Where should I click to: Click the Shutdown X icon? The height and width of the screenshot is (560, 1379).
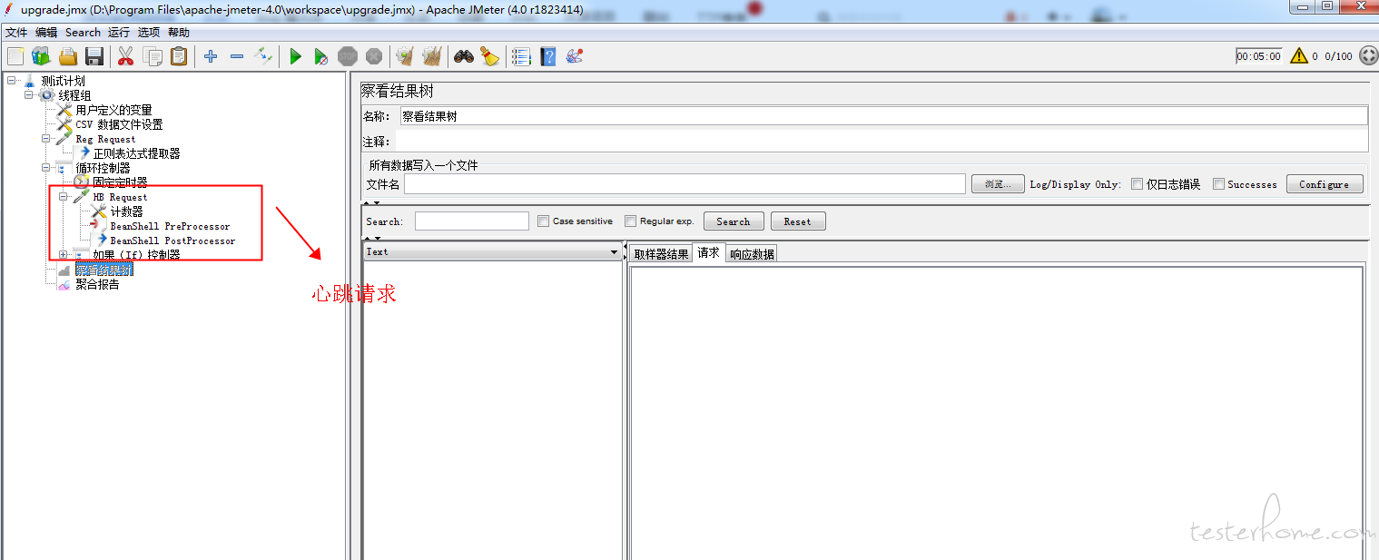tap(374, 56)
